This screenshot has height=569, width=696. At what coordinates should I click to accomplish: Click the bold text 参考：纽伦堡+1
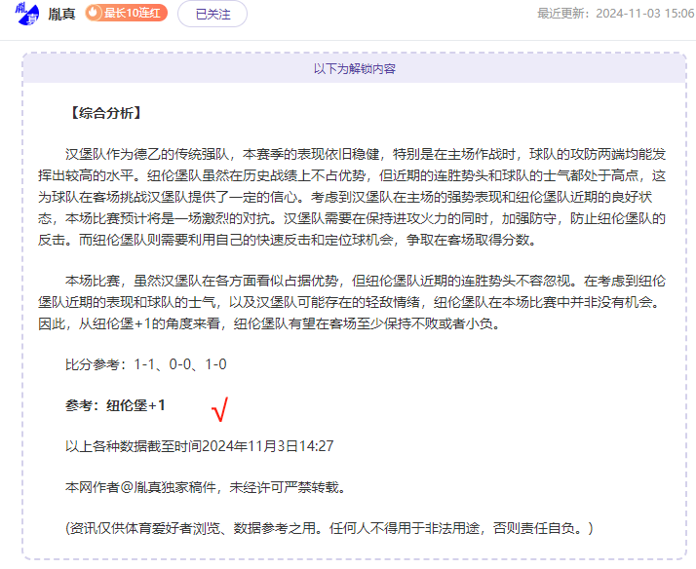pos(115,405)
